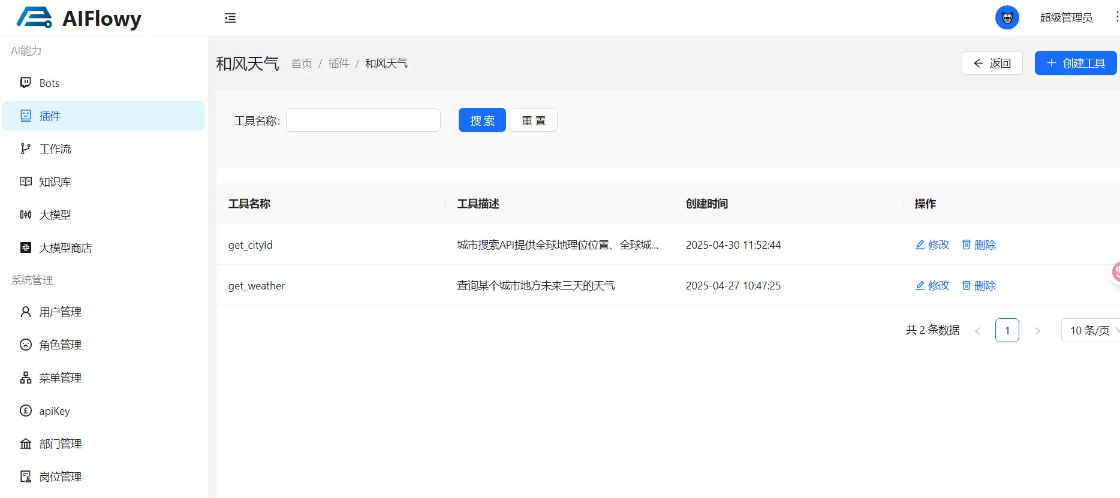Click the edit pencil icon for get_cityId
Screen dimensions: 1120x498
(x=920, y=245)
